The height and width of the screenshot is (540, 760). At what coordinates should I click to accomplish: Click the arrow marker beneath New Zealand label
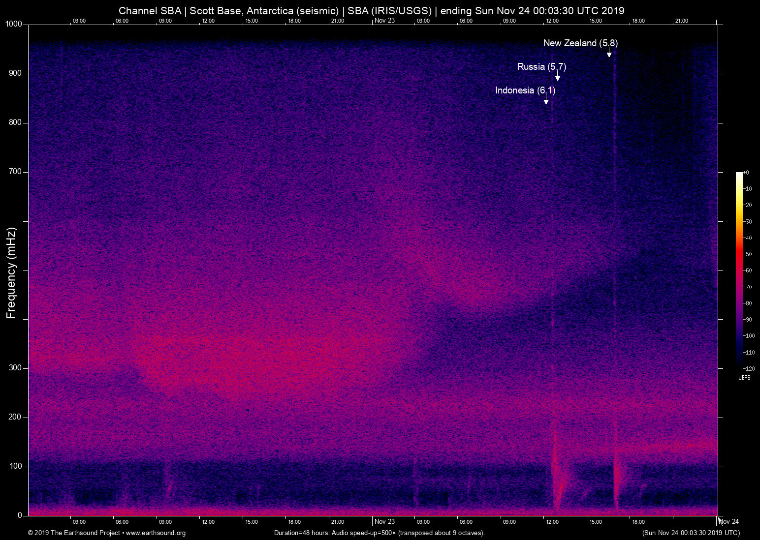609,53
